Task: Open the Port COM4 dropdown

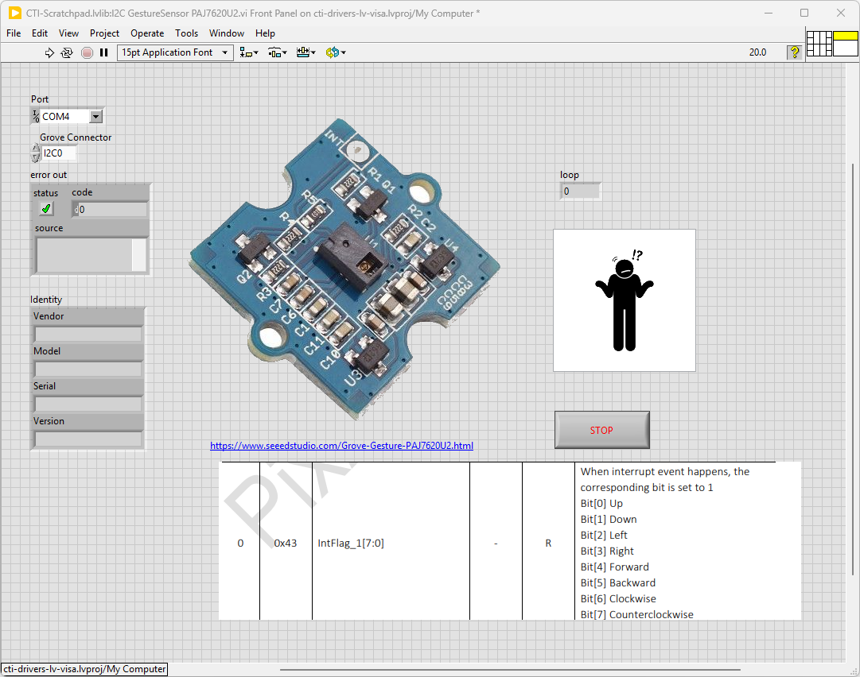Action: [x=95, y=117]
